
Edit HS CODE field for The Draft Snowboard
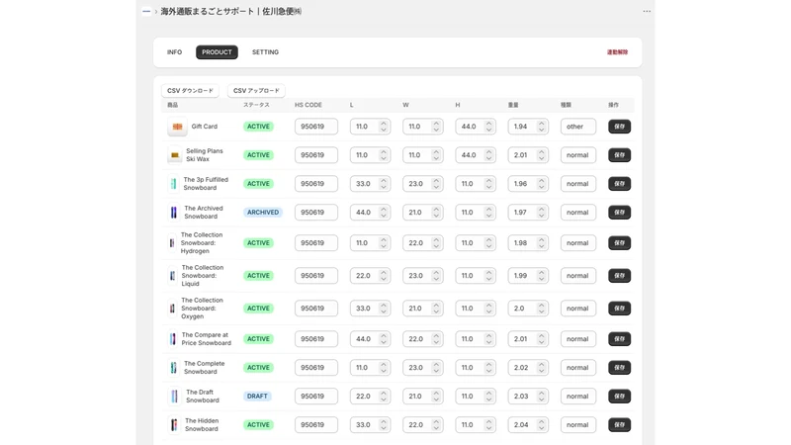316,397
